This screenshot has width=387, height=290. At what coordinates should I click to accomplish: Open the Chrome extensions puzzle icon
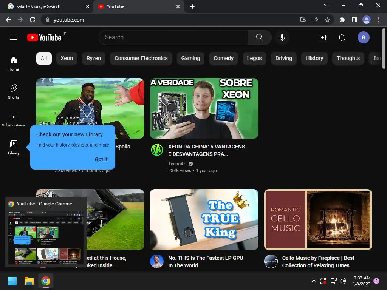point(342,20)
